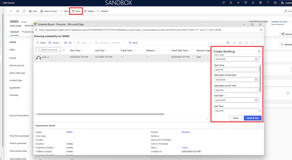Click the horizontal scrollbar under resource list
Screen dimensions: 292x160
coord(101,114)
